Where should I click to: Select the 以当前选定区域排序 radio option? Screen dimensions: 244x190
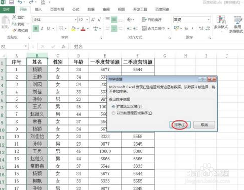point(113,113)
